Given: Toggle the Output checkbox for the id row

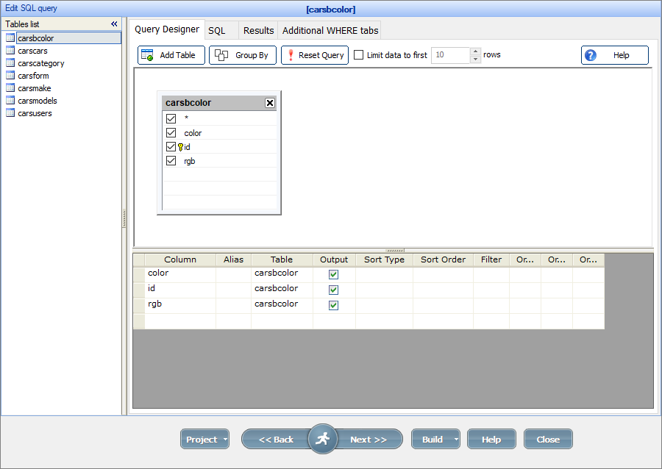Looking at the screenshot, I should point(333,289).
